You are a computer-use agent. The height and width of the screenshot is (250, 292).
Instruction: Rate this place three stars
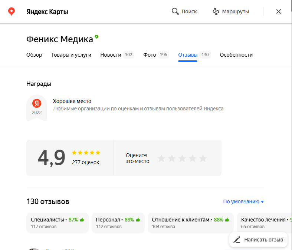tap(182, 159)
